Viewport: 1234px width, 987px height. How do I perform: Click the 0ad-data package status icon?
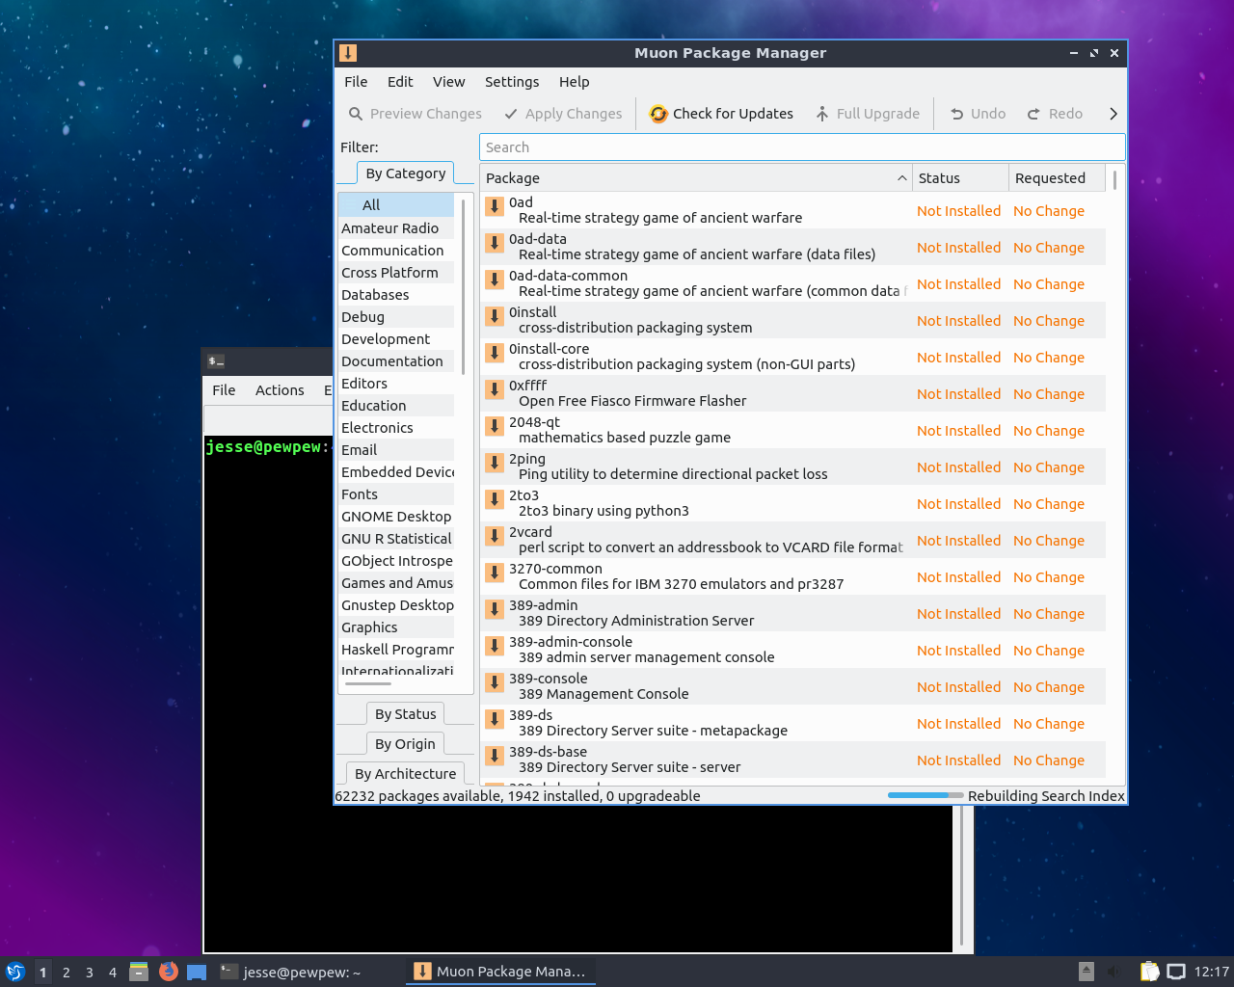(x=495, y=242)
